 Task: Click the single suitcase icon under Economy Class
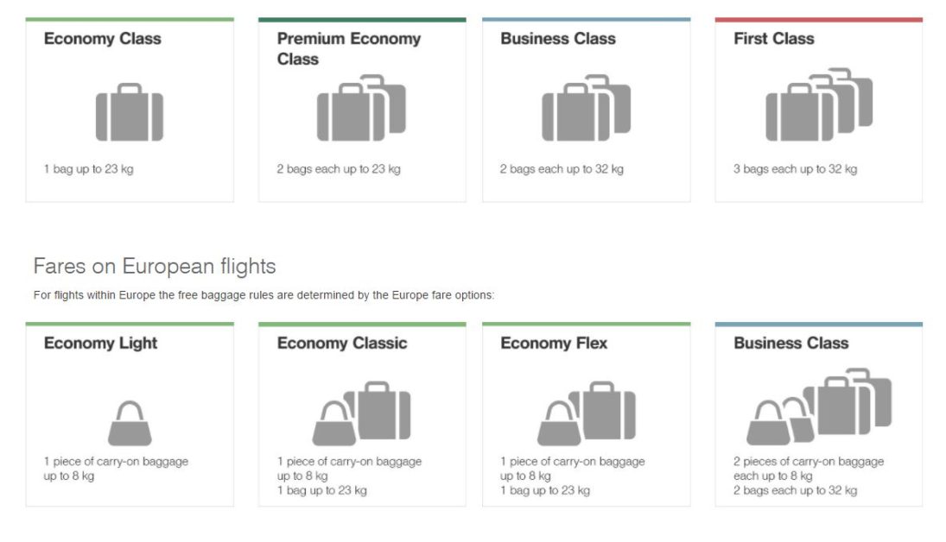tap(130, 113)
